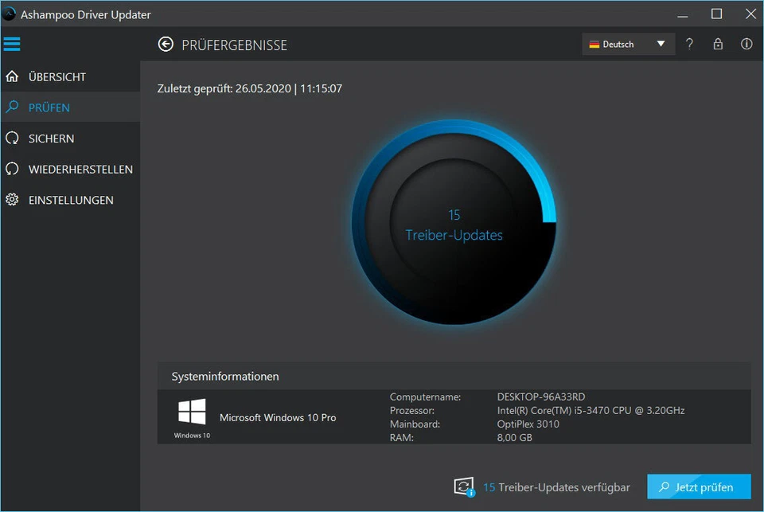Open the Deutsch language dropdown
The width and height of the screenshot is (764, 512).
tap(621, 45)
